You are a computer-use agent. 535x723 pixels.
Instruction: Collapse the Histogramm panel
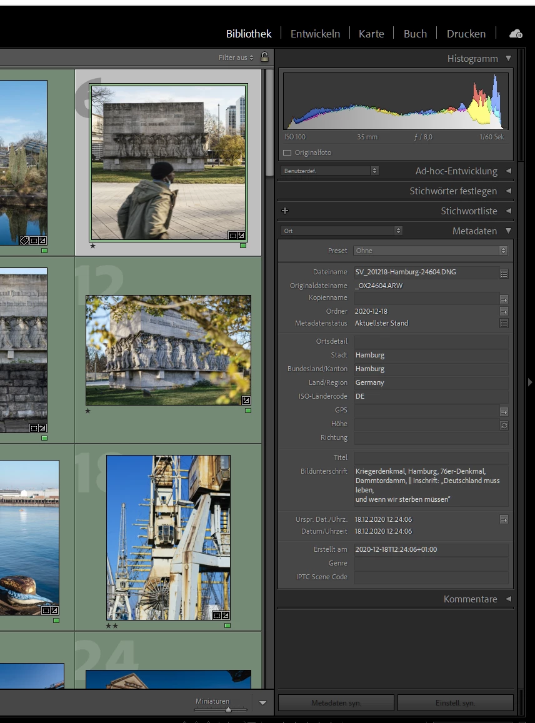508,58
